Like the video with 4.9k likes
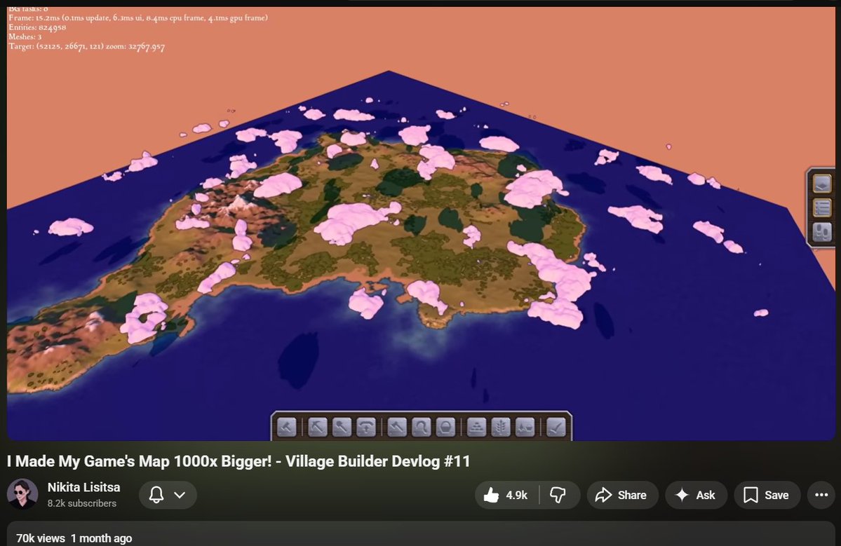Screen dimensions: 841x546 [506, 495]
